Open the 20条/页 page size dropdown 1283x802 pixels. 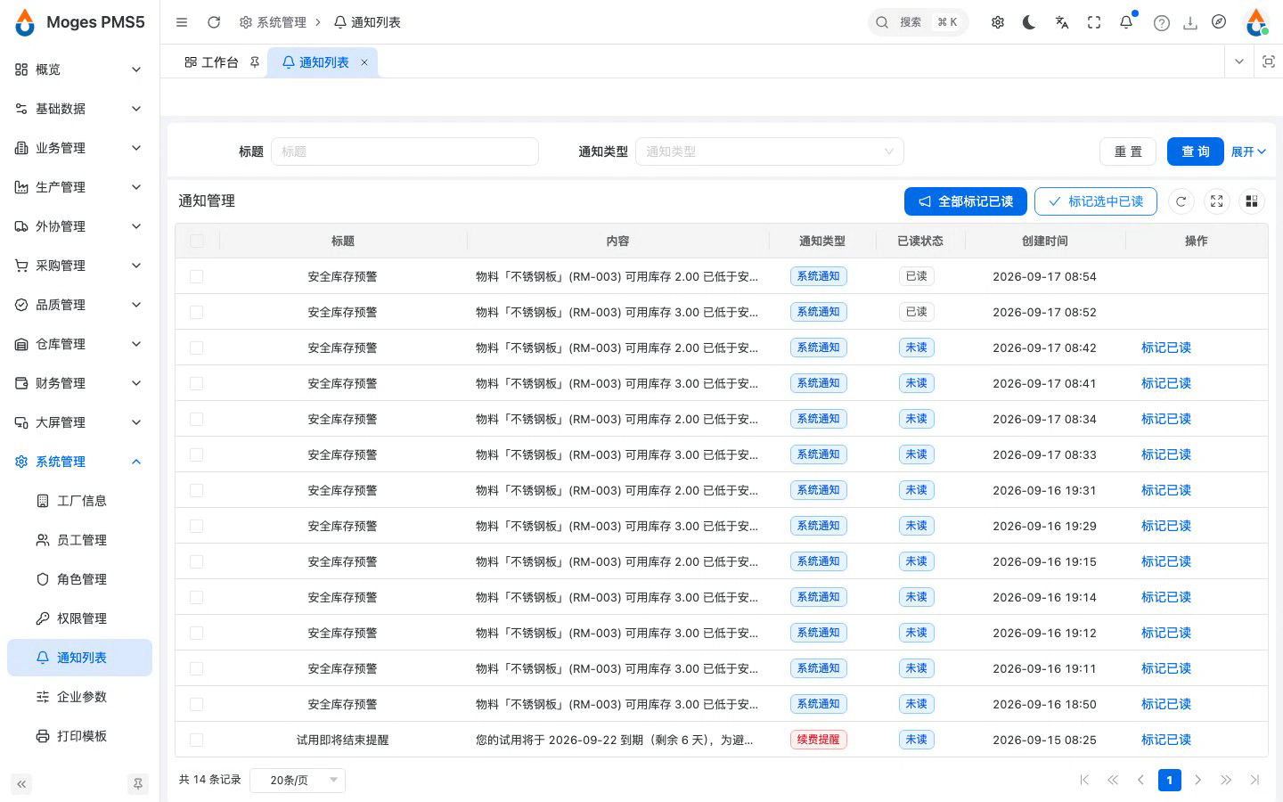point(298,780)
